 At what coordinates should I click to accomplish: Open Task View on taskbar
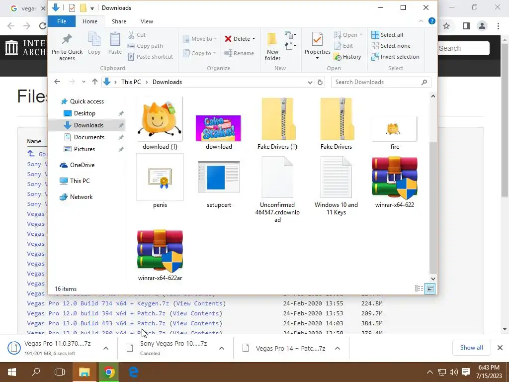click(60, 372)
